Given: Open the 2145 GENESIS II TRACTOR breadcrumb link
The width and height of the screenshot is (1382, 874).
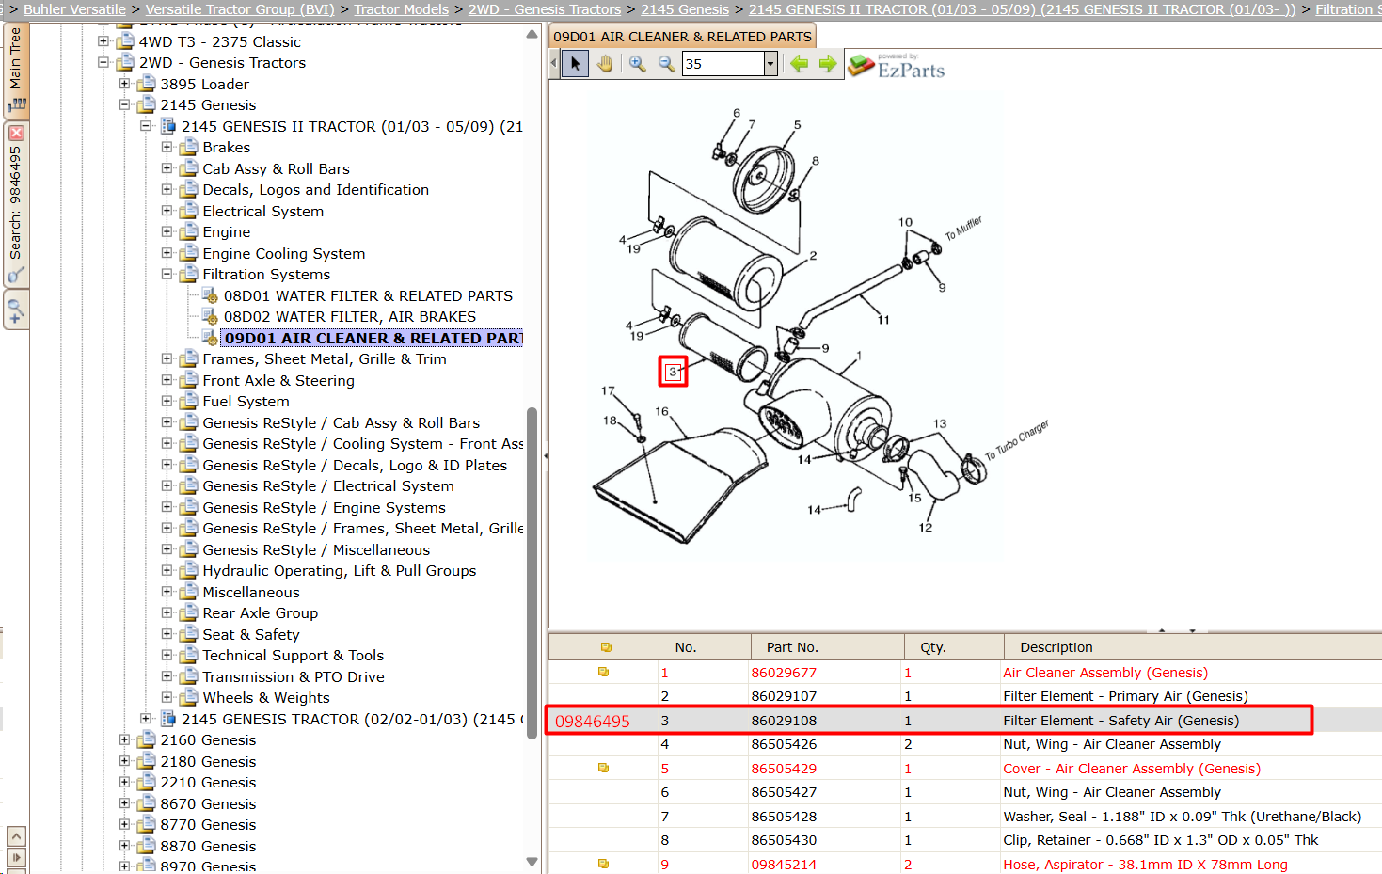Looking at the screenshot, I should click(1022, 9).
